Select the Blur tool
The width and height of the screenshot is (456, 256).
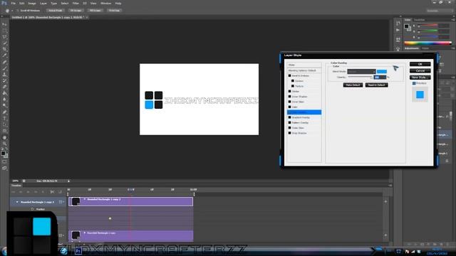[x=4, y=100]
